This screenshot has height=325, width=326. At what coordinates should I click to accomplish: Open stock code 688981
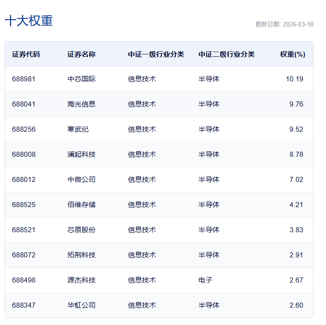coord(24,79)
